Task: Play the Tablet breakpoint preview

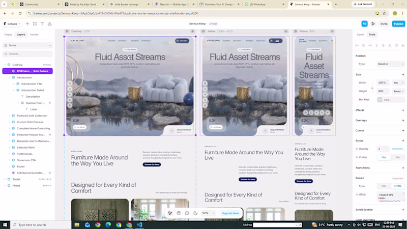Action: click(203, 31)
